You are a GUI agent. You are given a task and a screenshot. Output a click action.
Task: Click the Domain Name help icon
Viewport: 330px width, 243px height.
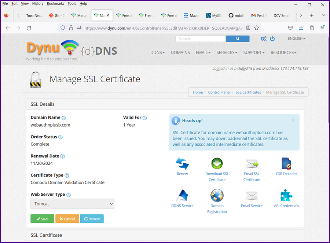(x=64, y=118)
